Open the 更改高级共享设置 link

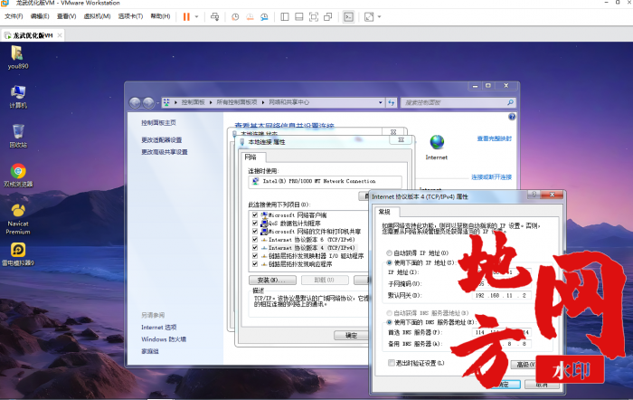164,152
